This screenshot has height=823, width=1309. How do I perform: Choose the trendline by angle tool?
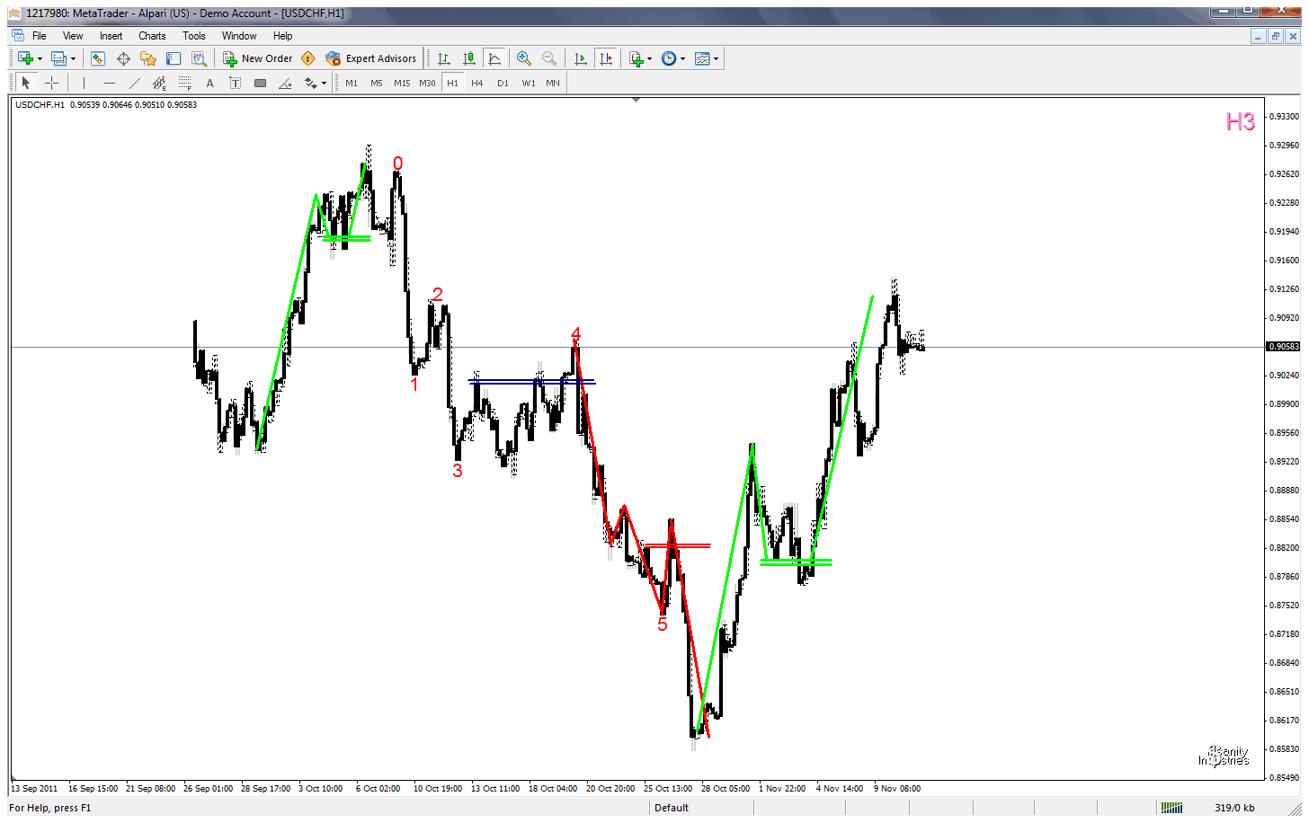pyautogui.click(x=285, y=83)
